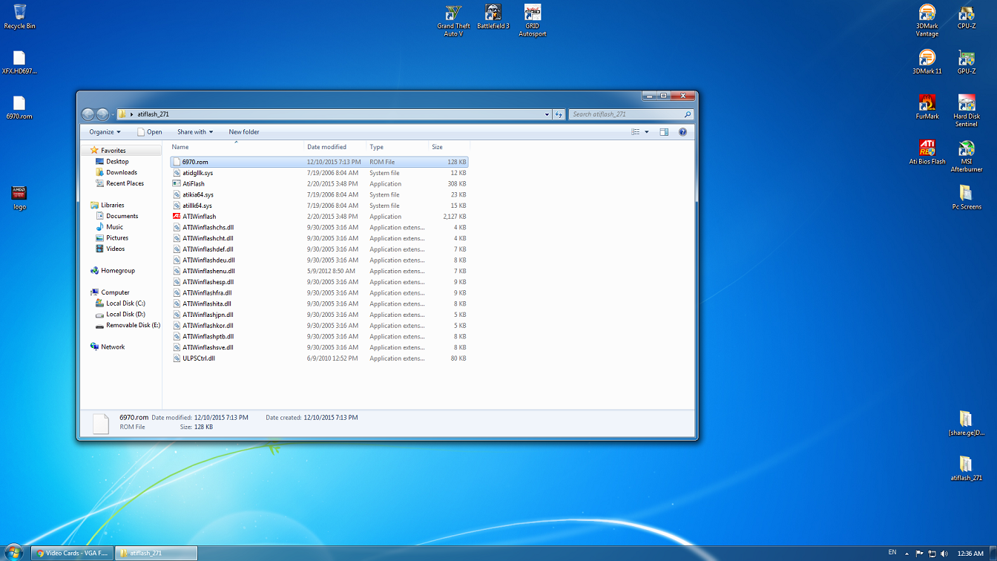This screenshot has width=997, height=561.
Task: Click the Windows Start orb
Action: click(x=13, y=553)
